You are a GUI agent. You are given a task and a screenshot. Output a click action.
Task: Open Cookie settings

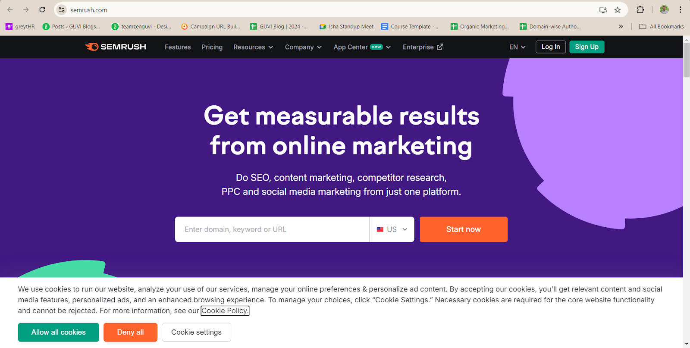196,332
